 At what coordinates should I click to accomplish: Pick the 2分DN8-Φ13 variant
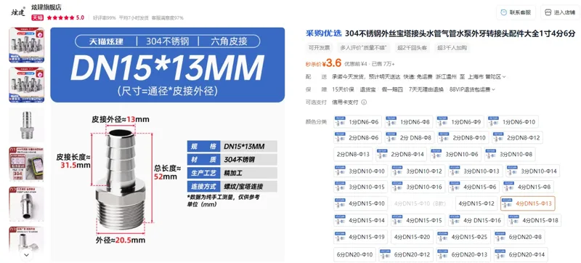click(353, 154)
